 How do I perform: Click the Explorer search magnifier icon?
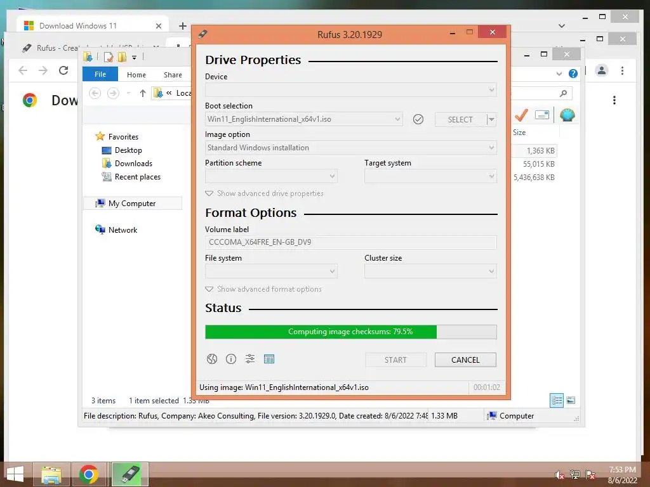(563, 93)
